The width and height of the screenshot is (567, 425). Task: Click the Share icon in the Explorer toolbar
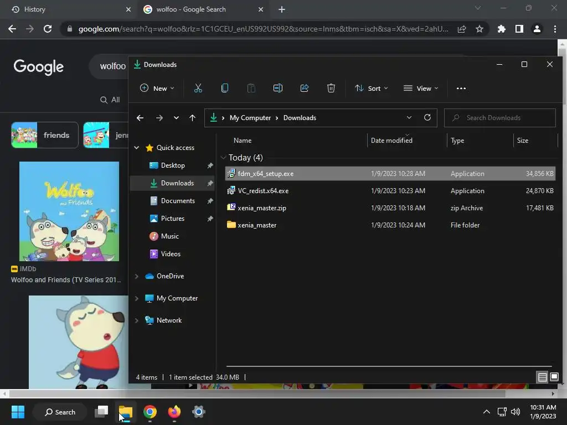click(x=305, y=88)
